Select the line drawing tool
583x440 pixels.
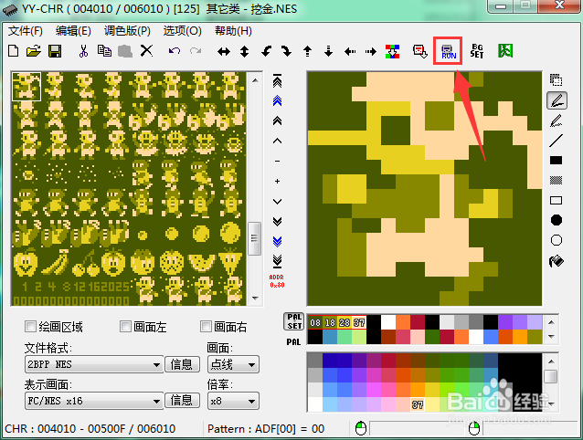pos(556,141)
